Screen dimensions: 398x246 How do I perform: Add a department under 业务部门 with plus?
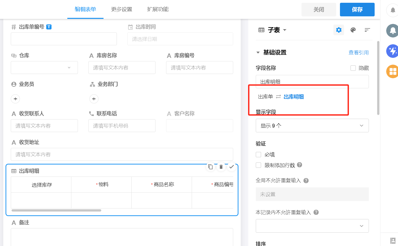pos(94,99)
